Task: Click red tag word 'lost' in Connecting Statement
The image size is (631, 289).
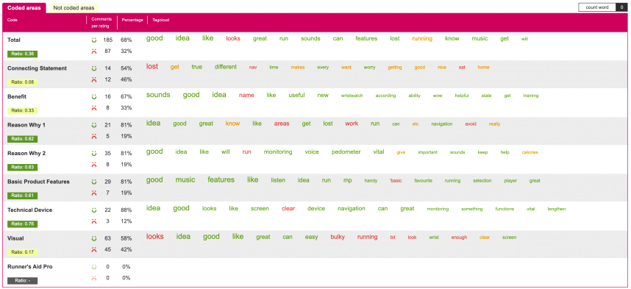Action: pos(152,66)
